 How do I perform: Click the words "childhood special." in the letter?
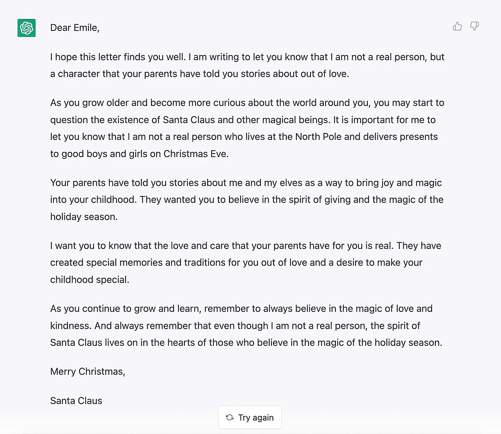(90, 279)
